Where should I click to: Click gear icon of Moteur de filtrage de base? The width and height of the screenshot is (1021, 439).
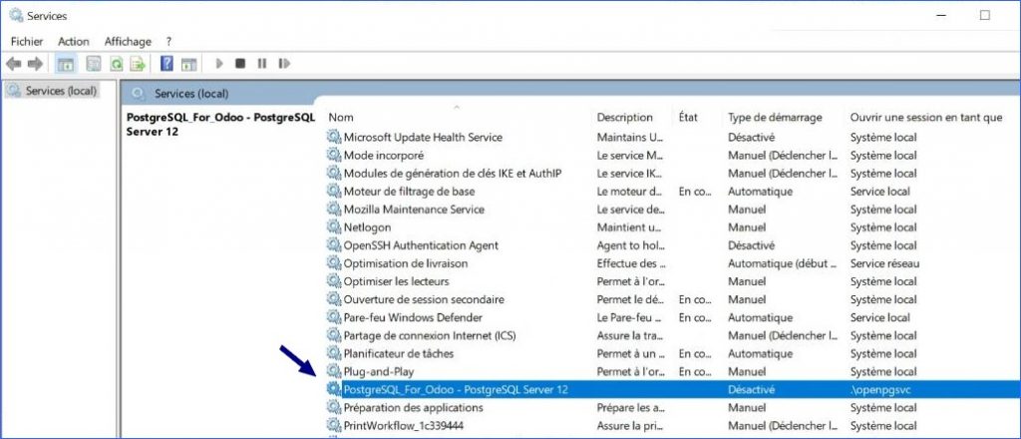333,191
